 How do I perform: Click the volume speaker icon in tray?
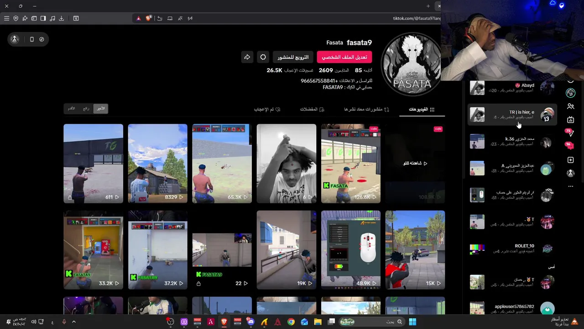33,322
